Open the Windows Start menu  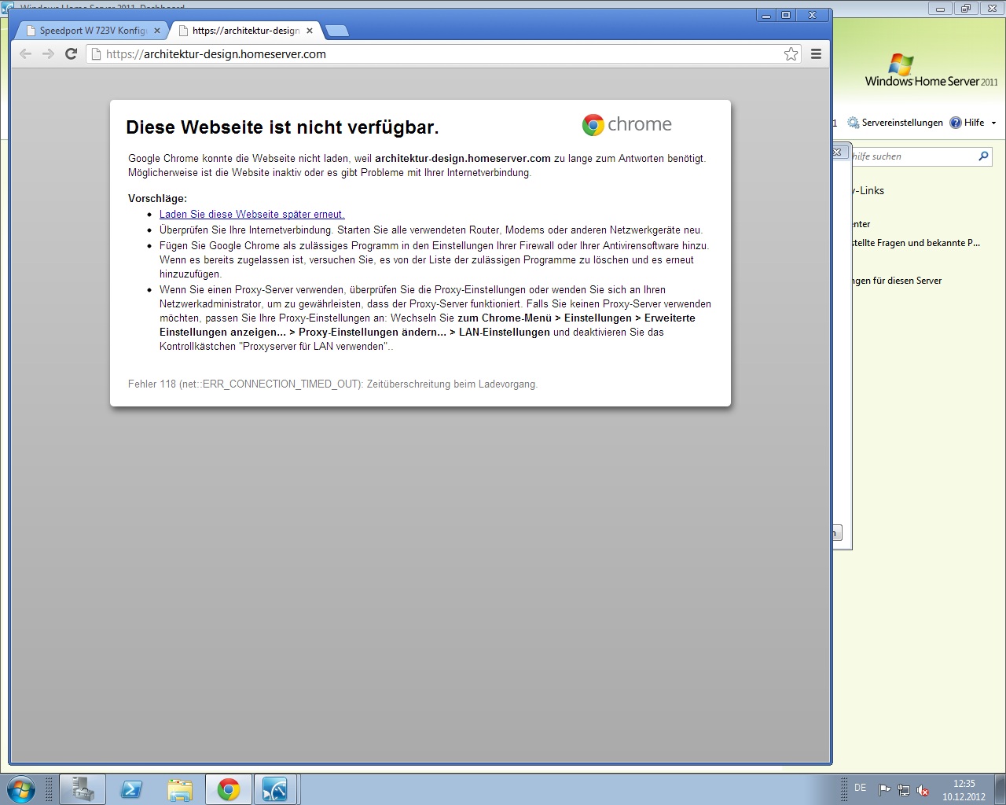(20, 789)
